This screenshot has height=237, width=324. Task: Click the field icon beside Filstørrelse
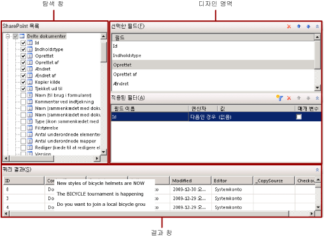tap(30, 128)
